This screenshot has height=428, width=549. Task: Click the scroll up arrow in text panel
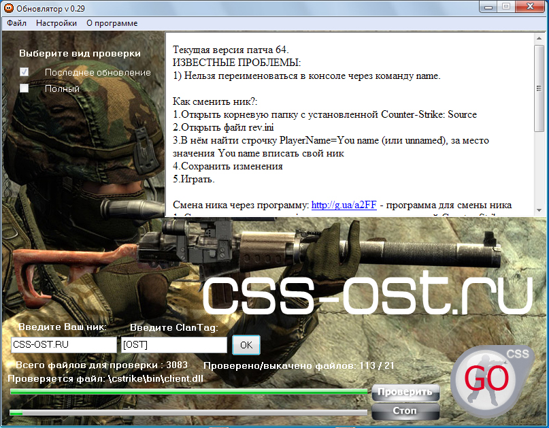point(539,38)
